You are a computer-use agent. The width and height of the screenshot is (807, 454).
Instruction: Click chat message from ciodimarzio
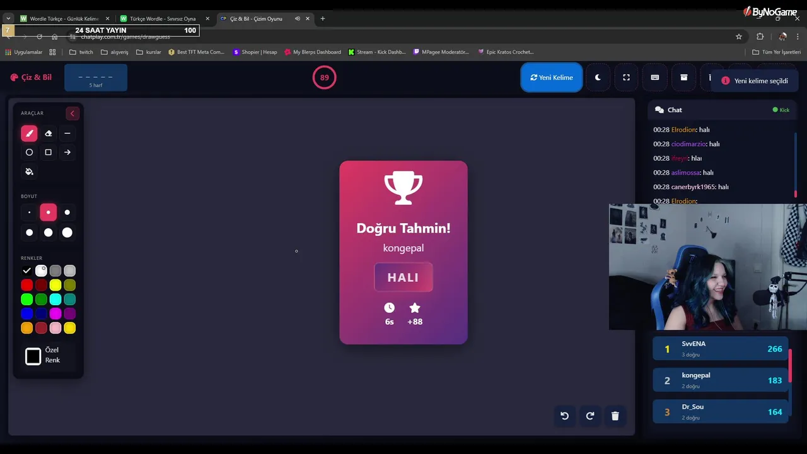(x=687, y=144)
